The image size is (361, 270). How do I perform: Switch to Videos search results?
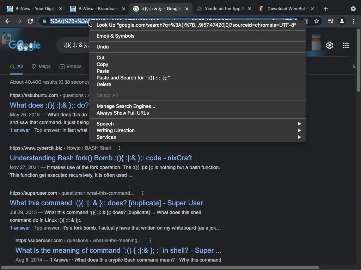pyautogui.click(x=71, y=66)
